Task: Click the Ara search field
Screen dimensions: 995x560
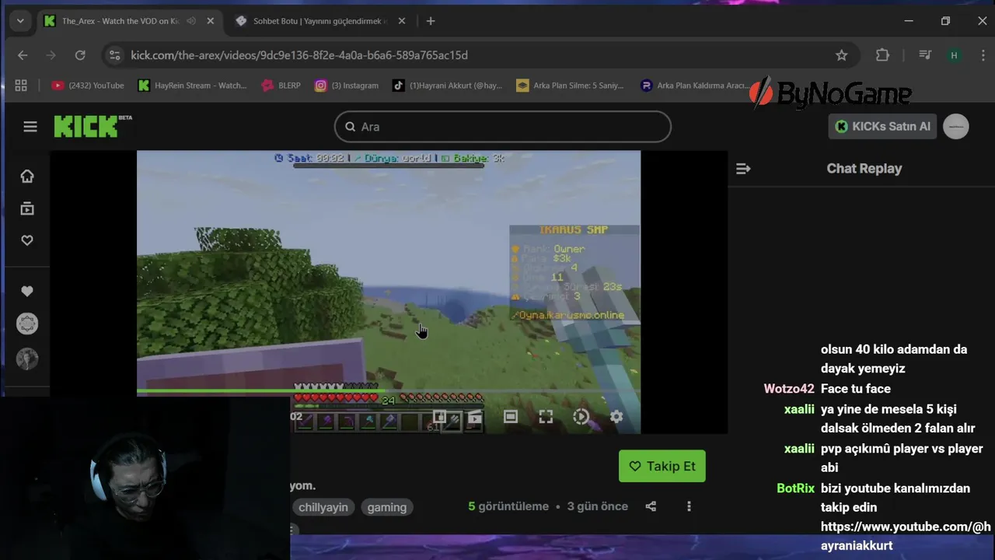Action: 503,127
